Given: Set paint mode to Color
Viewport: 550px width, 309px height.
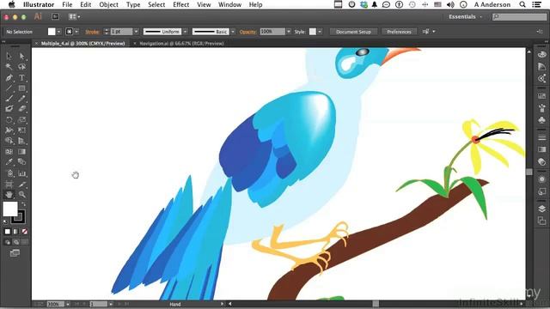Looking at the screenshot, I should [8, 232].
